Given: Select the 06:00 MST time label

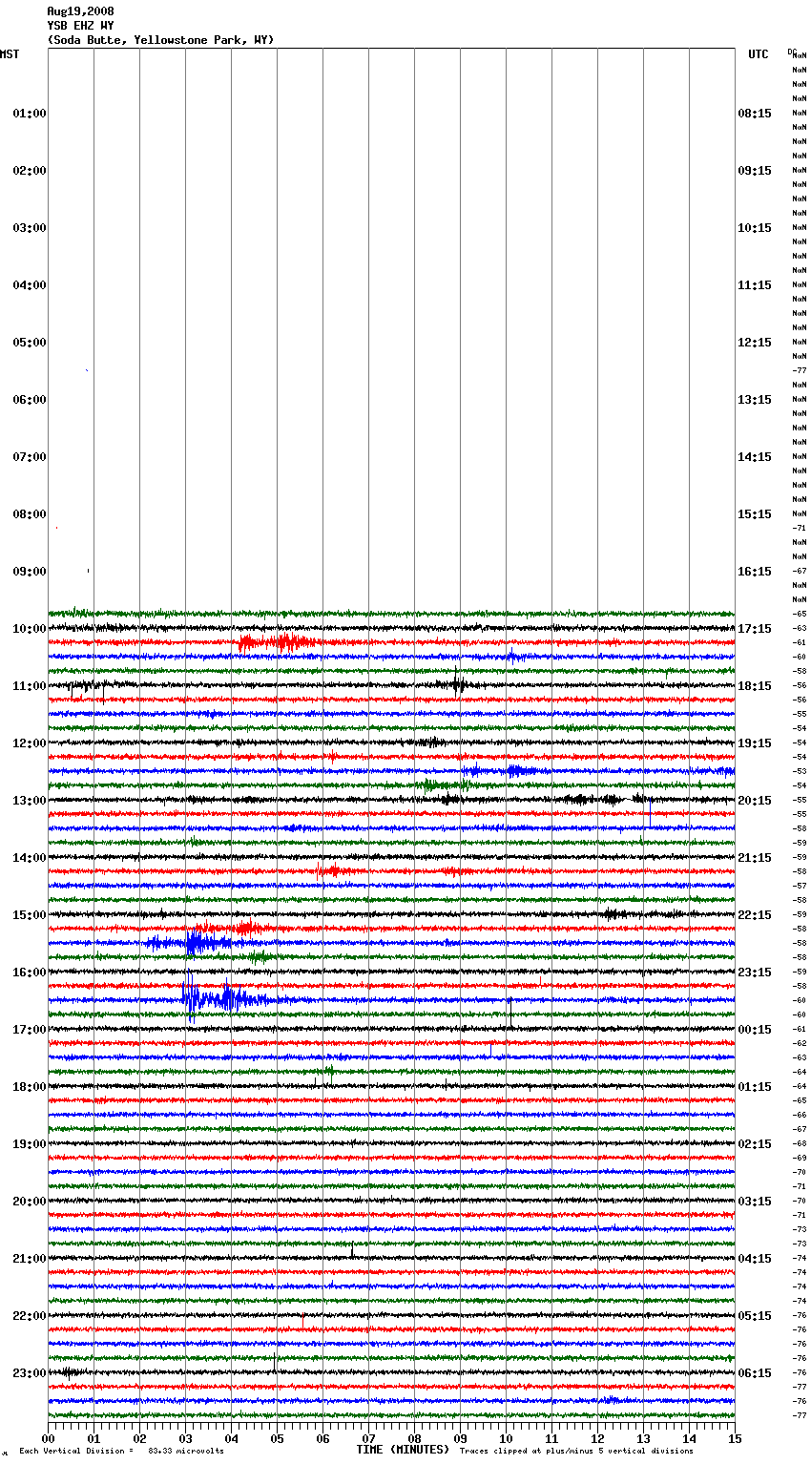Looking at the screenshot, I should click(30, 400).
